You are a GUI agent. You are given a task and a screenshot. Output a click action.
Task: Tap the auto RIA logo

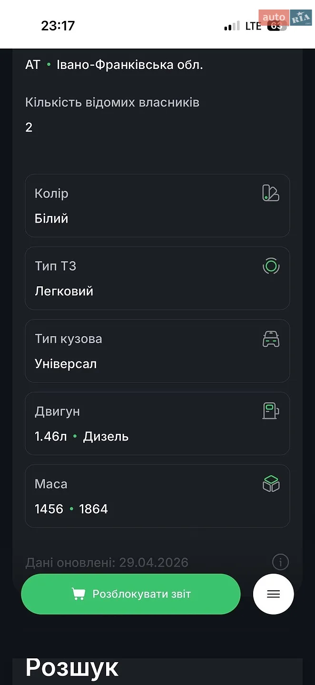click(285, 18)
